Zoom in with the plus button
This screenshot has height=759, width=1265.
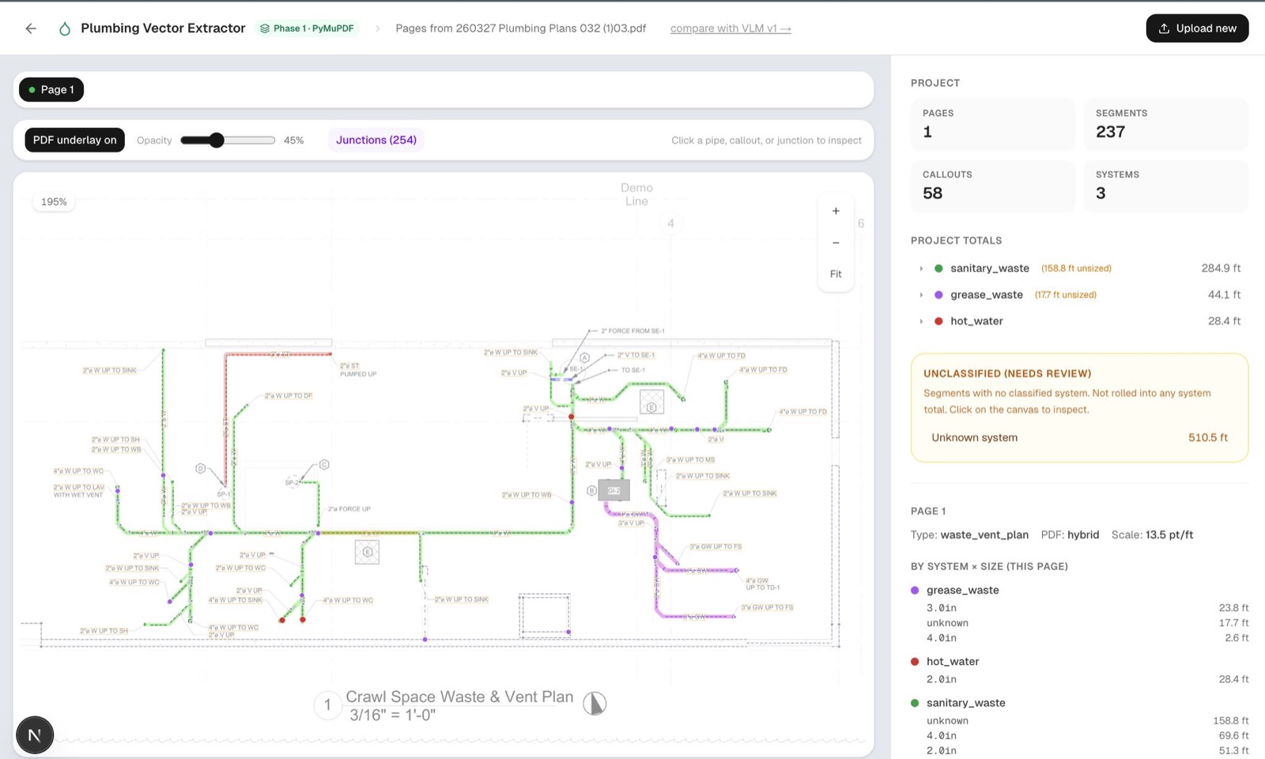(x=836, y=211)
